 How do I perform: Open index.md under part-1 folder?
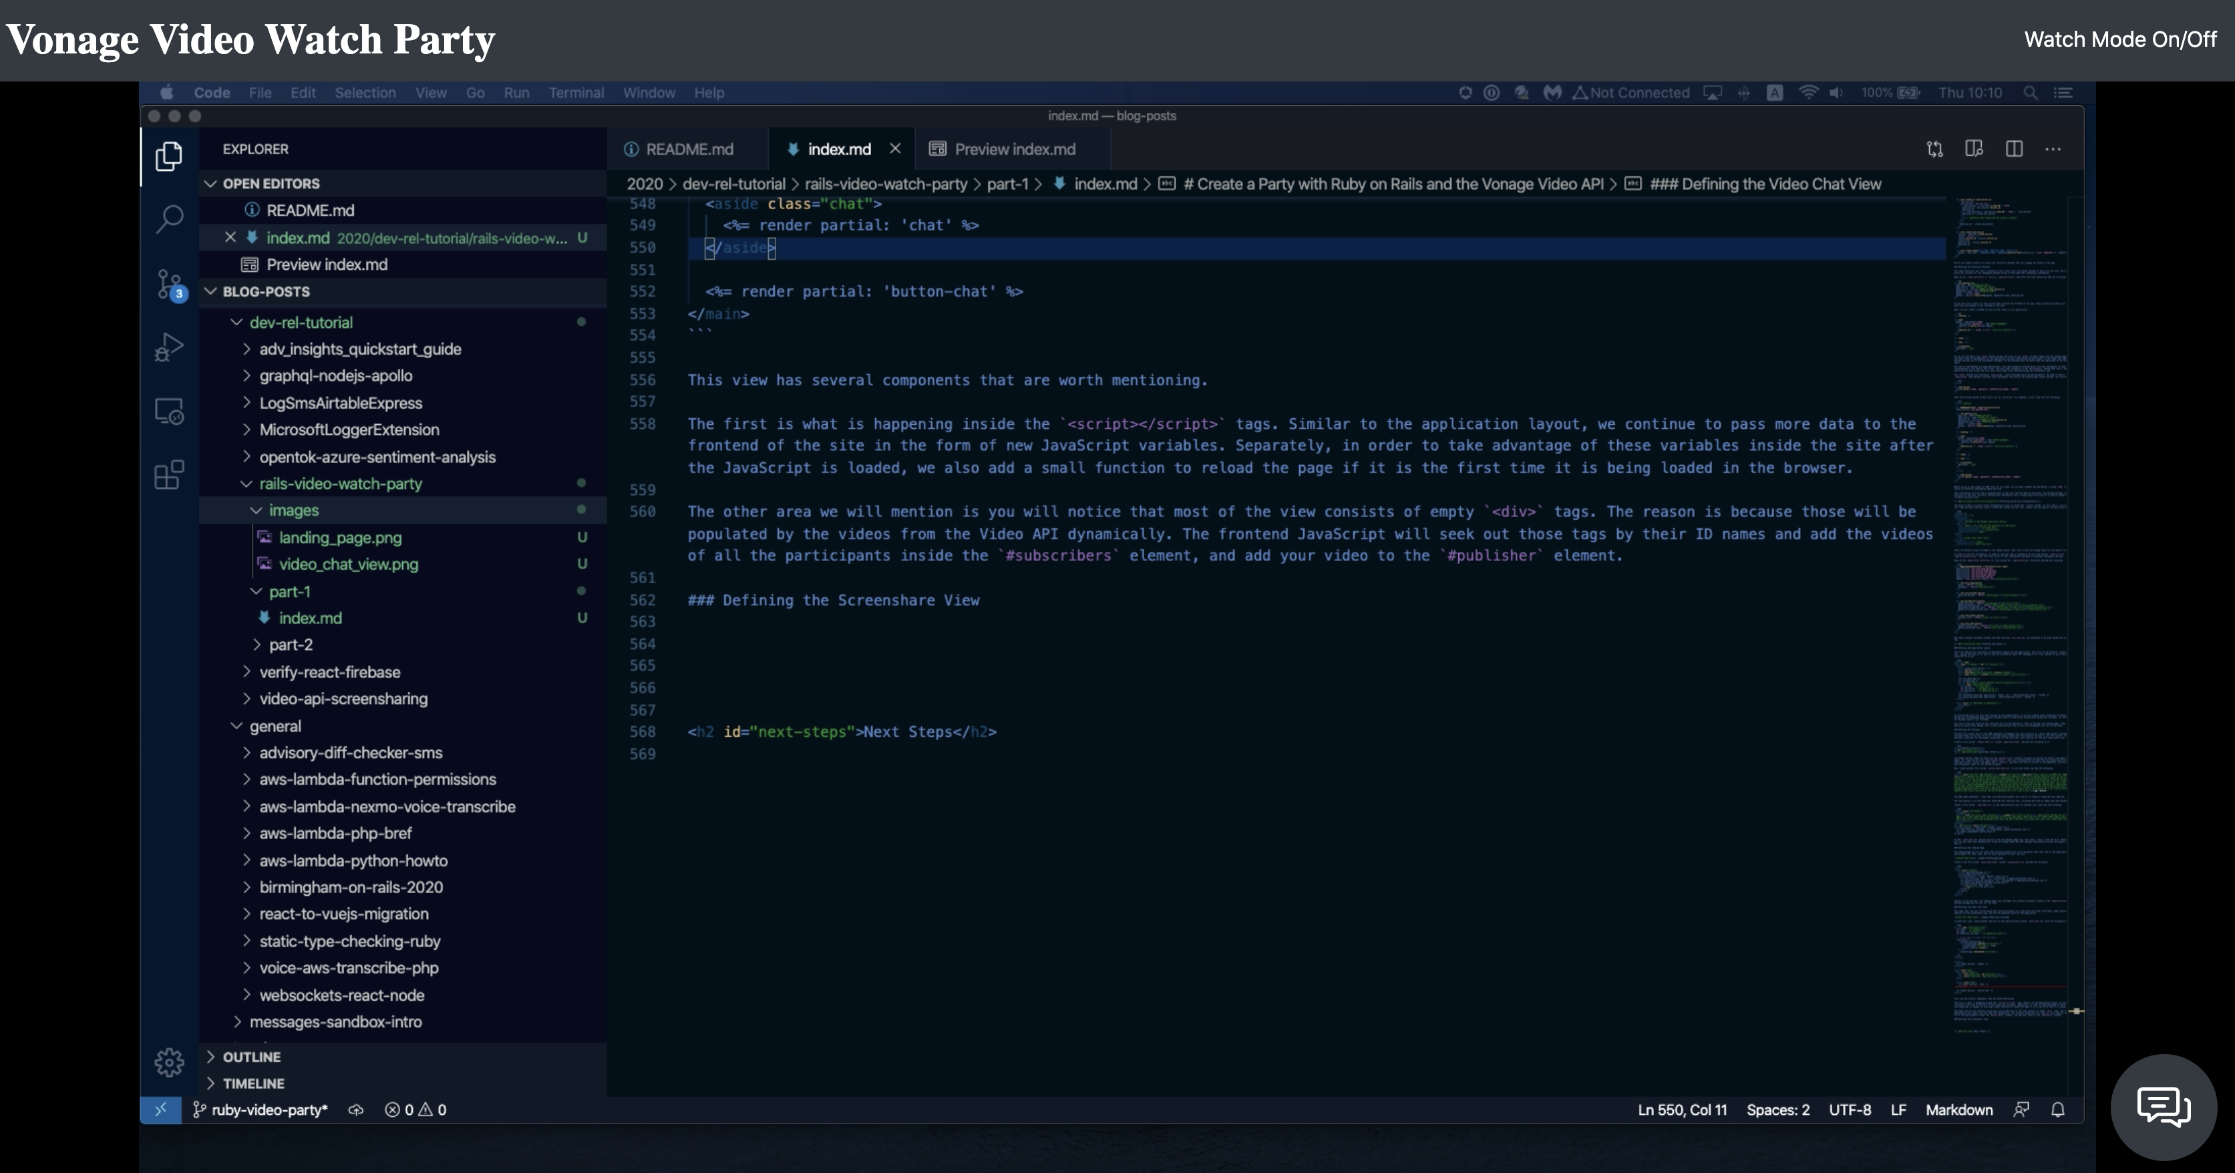[310, 618]
